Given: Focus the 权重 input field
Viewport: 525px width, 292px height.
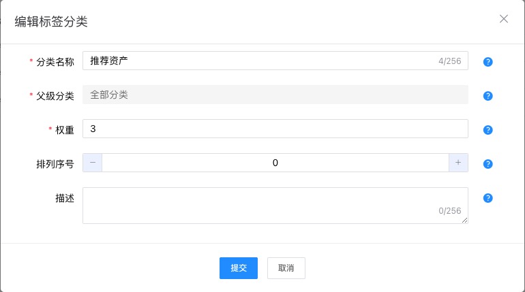Looking at the screenshot, I should coord(275,129).
